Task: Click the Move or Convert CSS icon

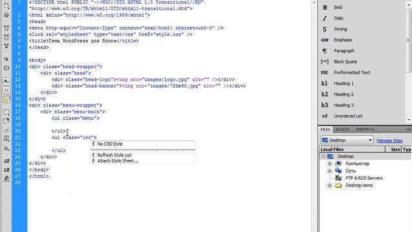Action: pos(6,148)
